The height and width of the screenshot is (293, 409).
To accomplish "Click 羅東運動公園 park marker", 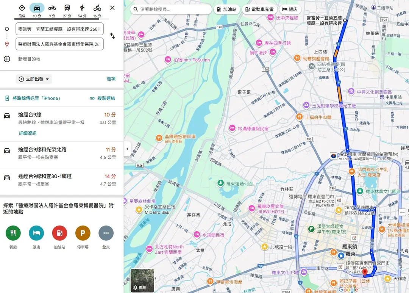I will 221,183.
